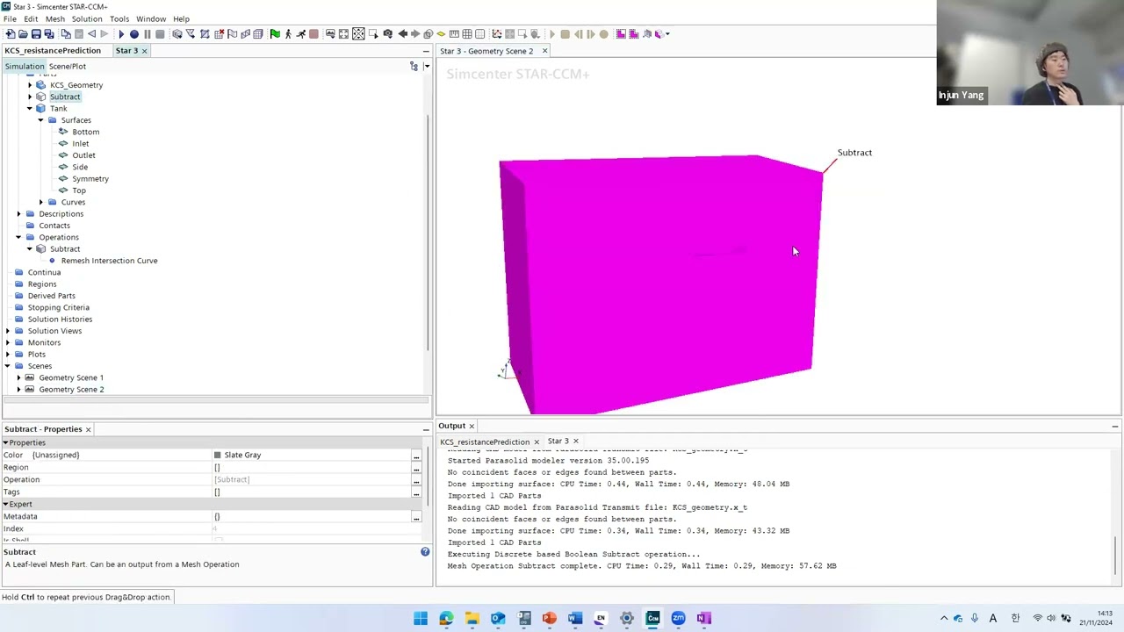Click the Windows Start button
Screen dimensions: 1124x632
click(421, 618)
